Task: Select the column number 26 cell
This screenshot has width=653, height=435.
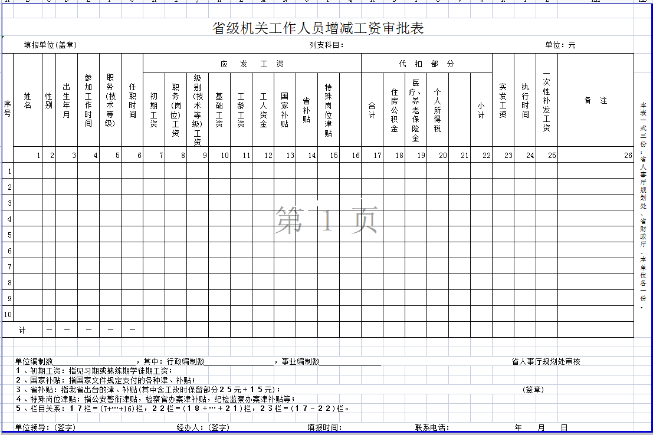Action: tap(595, 156)
